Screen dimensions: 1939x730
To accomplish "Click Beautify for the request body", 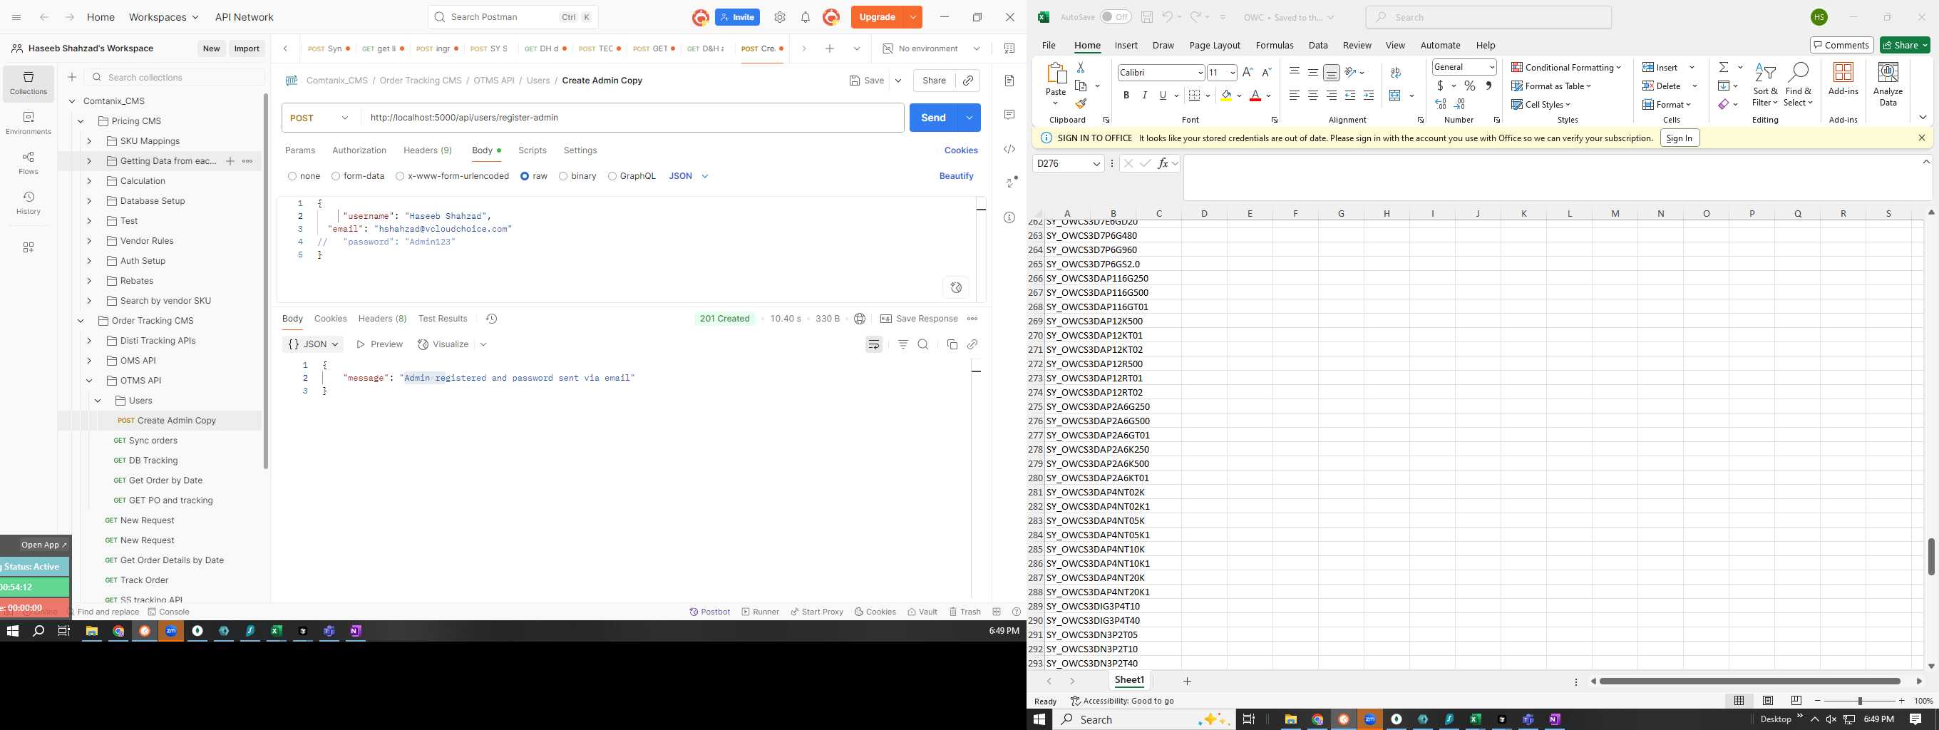I will tap(956, 176).
